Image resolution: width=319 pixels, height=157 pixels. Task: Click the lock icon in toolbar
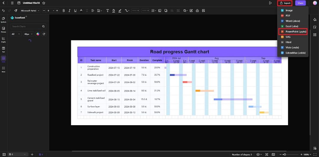[197, 11]
